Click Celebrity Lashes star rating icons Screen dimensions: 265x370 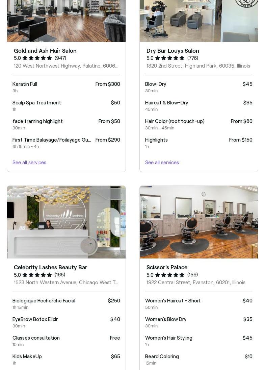37,275
